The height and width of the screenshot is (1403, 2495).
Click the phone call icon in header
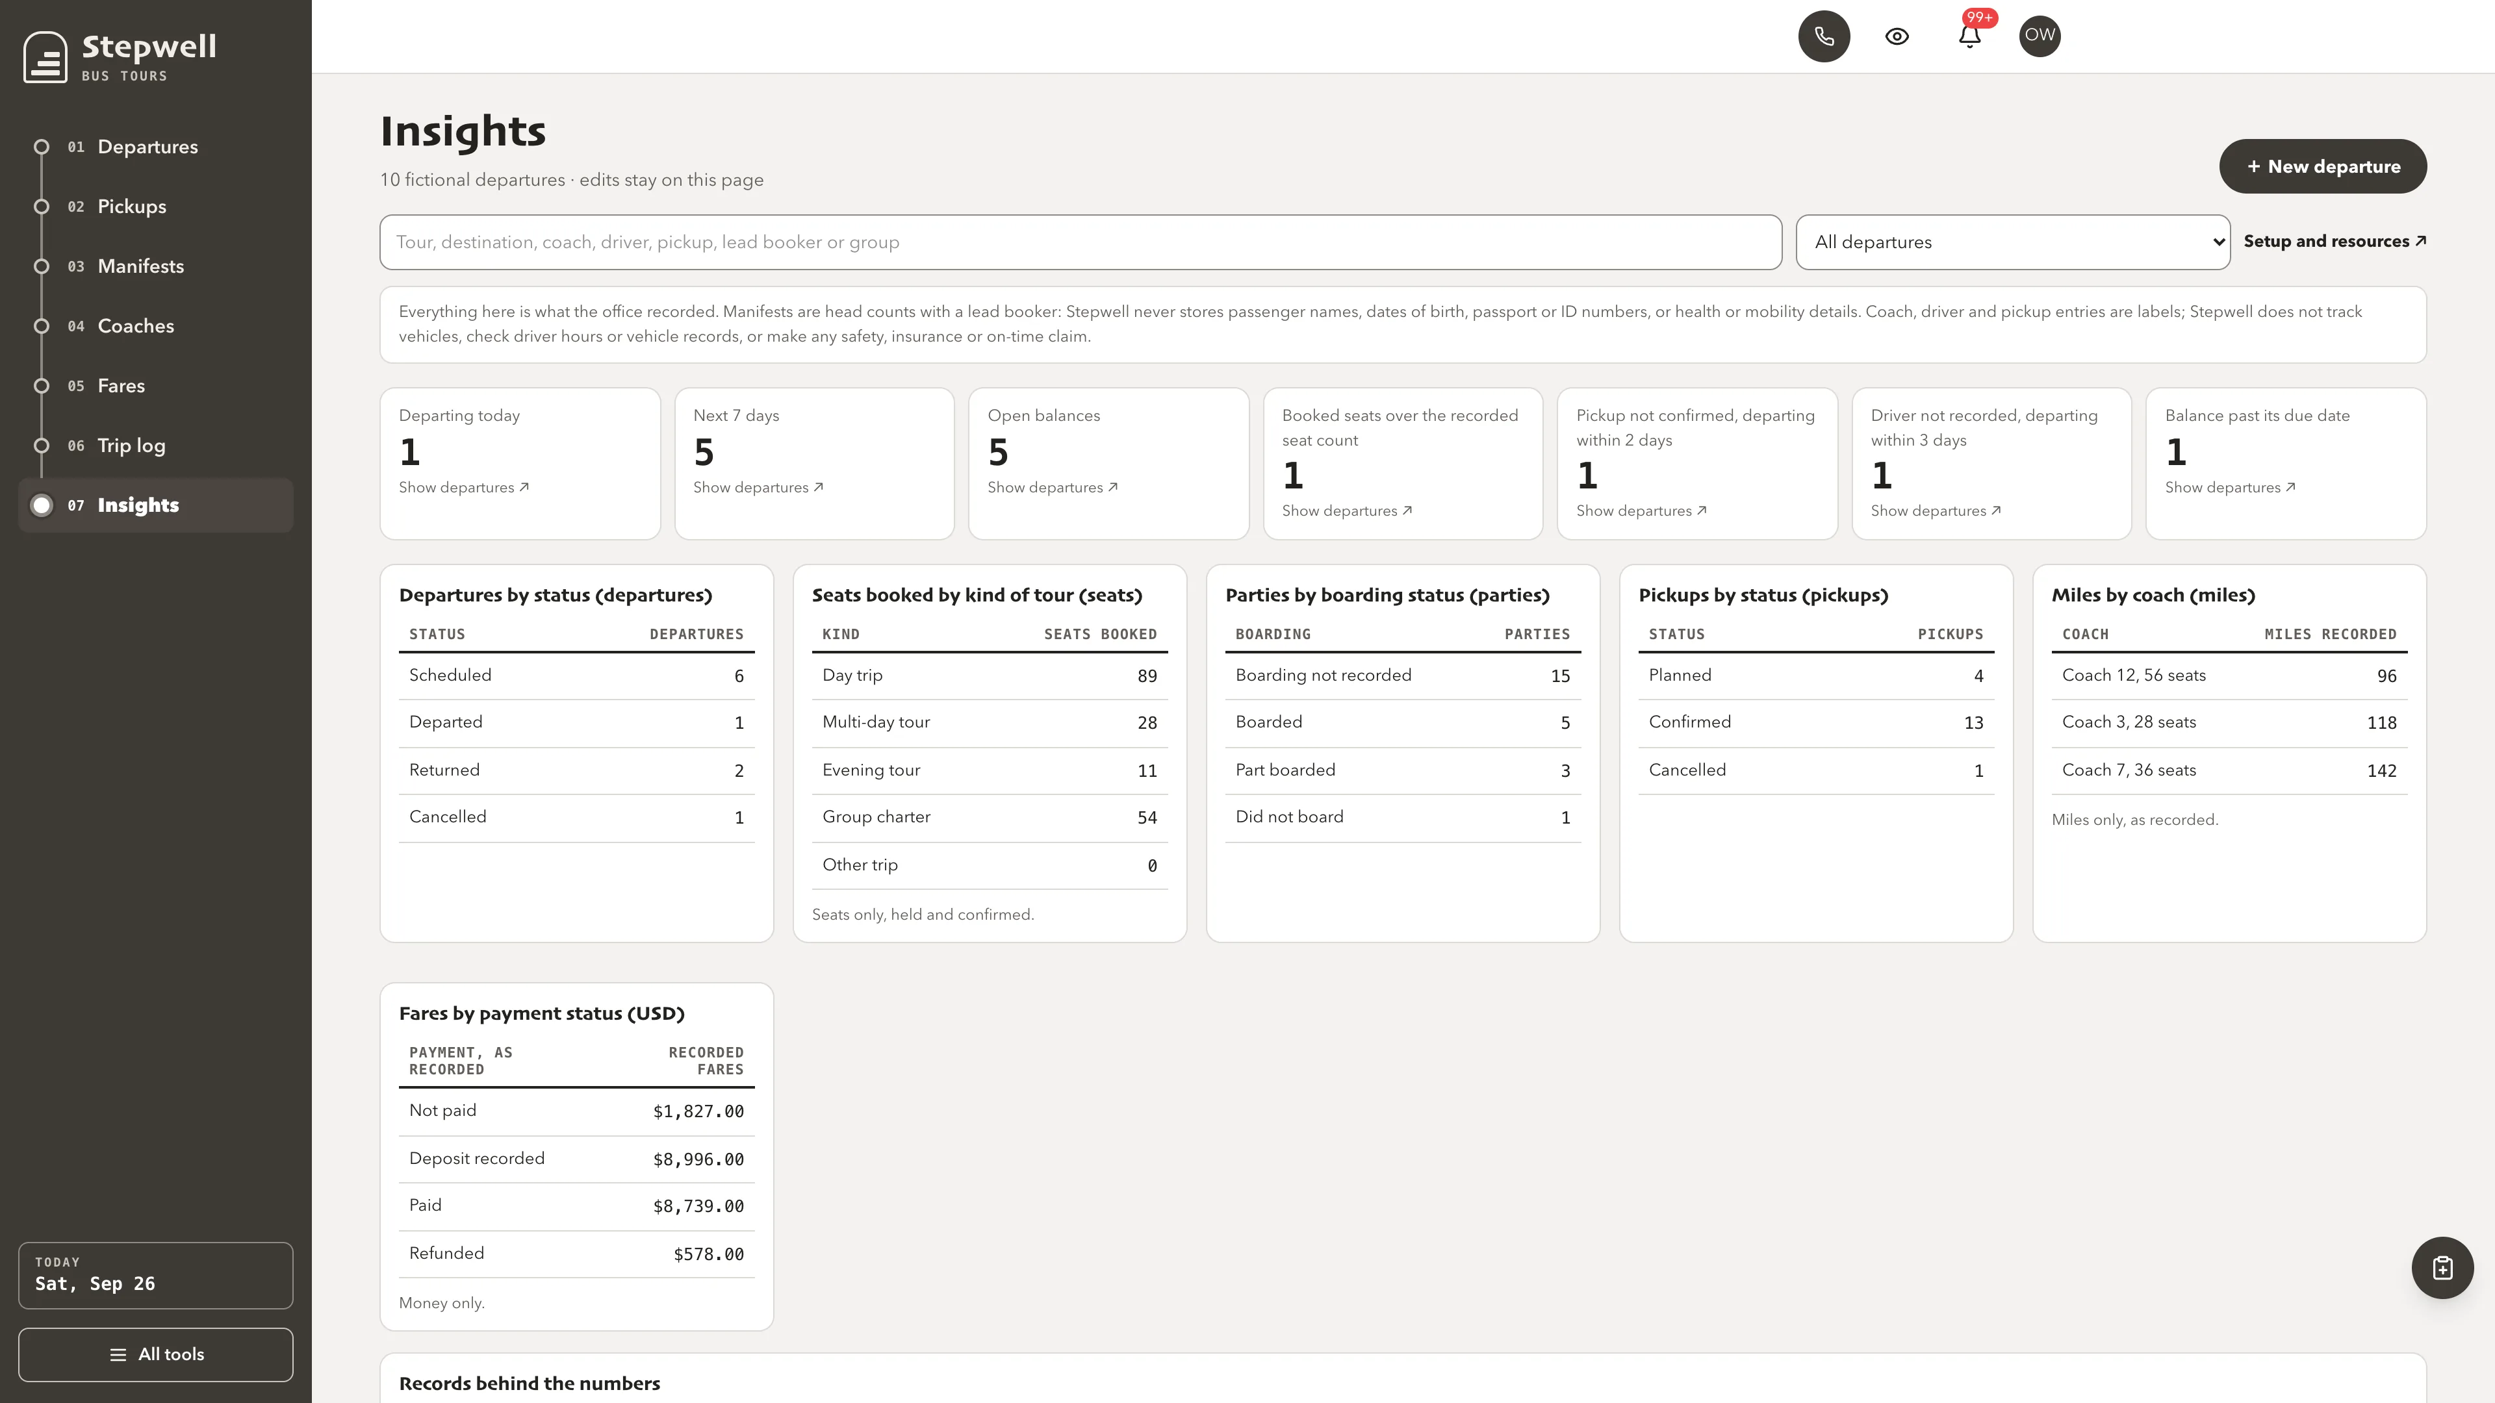1824,36
